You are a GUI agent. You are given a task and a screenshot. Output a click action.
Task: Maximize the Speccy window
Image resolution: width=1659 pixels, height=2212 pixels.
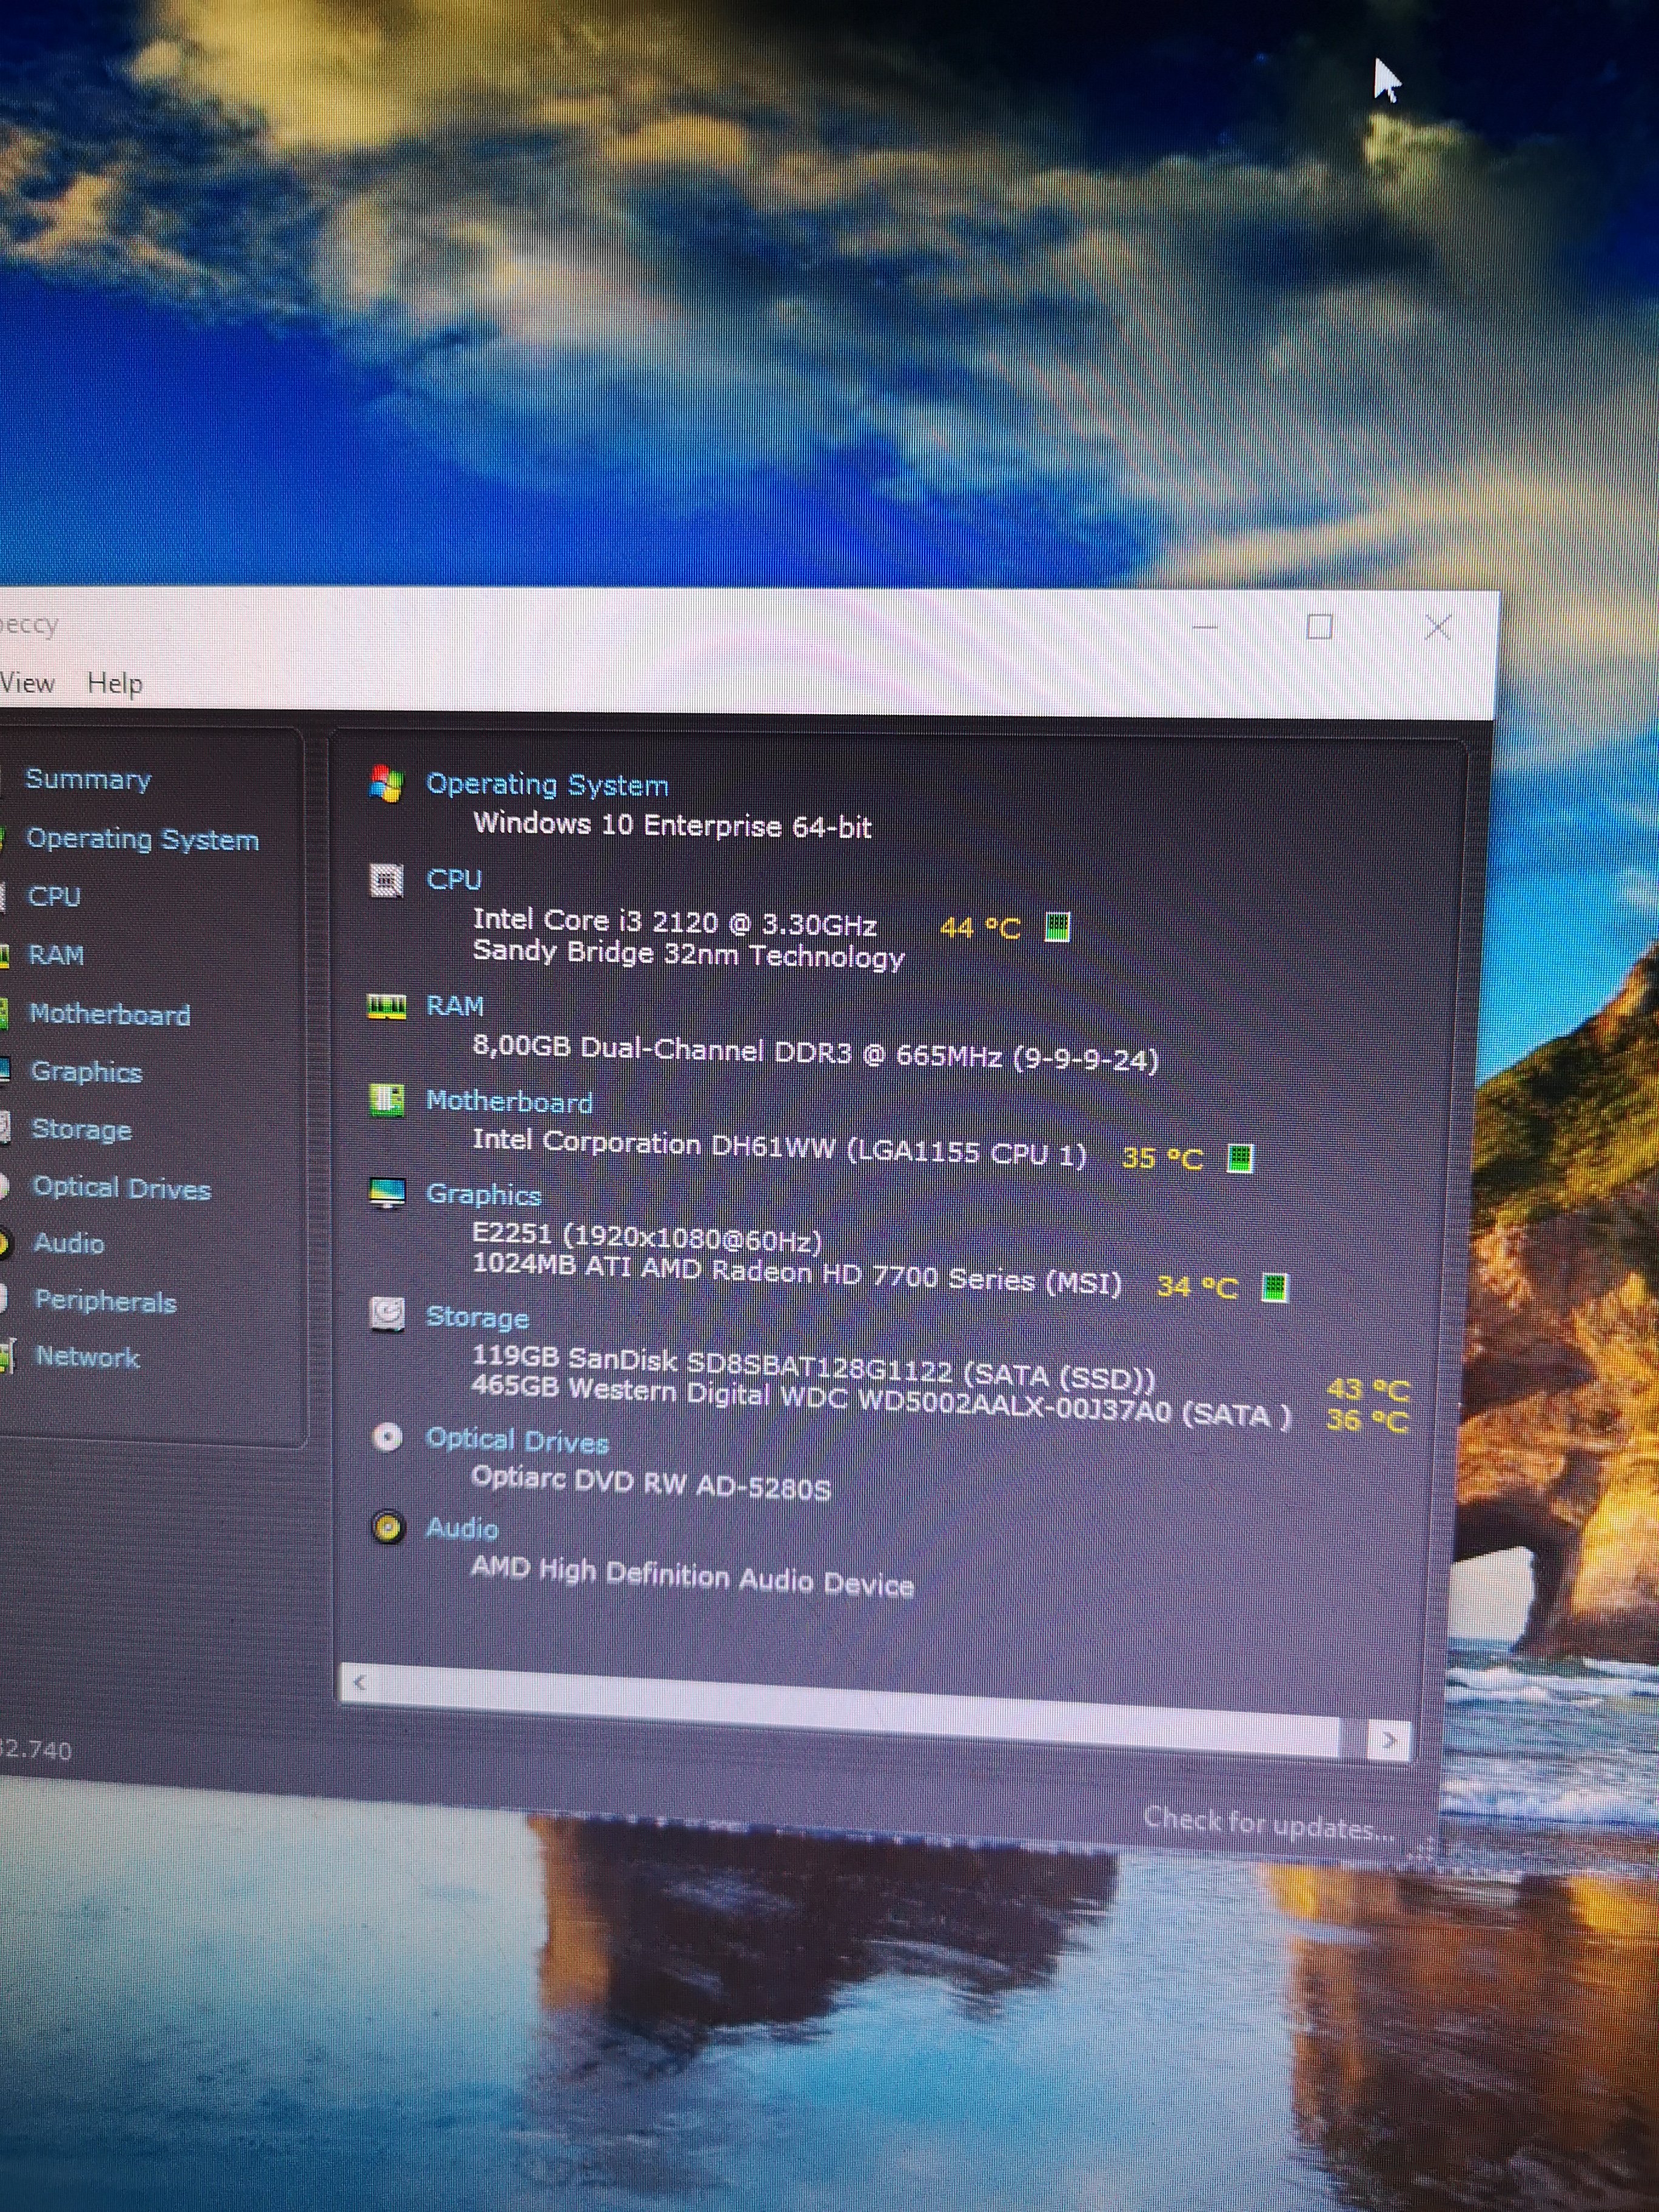pyautogui.click(x=1319, y=627)
